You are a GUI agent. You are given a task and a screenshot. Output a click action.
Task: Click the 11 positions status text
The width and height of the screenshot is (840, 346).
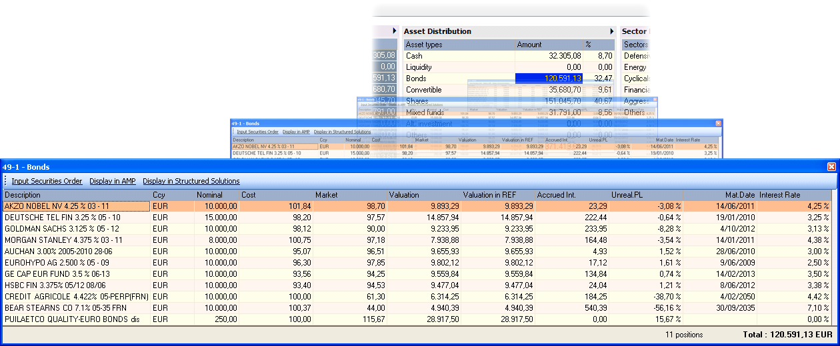click(x=684, y=335)
